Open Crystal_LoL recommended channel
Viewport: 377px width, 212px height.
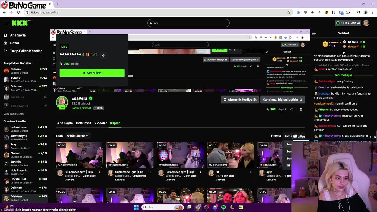[25, 181]
